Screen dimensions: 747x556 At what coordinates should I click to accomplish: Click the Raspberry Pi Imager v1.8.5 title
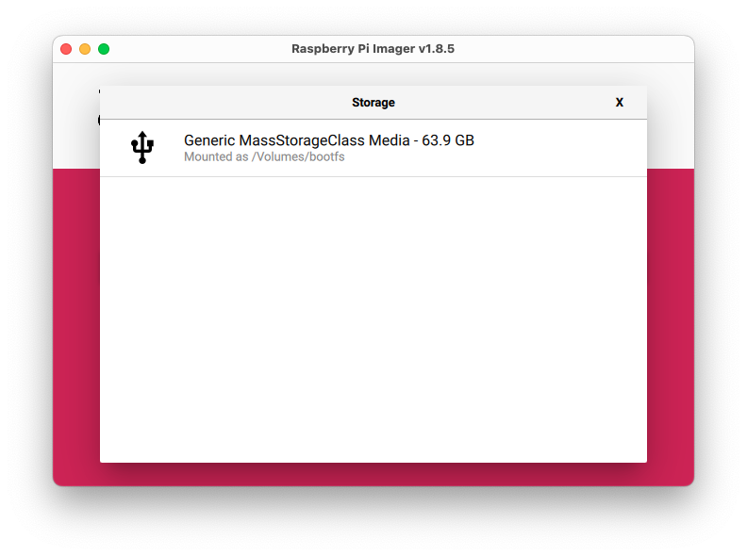pos(373,49)
